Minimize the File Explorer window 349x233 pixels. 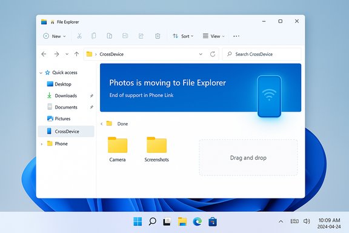[x=264, y=21]
